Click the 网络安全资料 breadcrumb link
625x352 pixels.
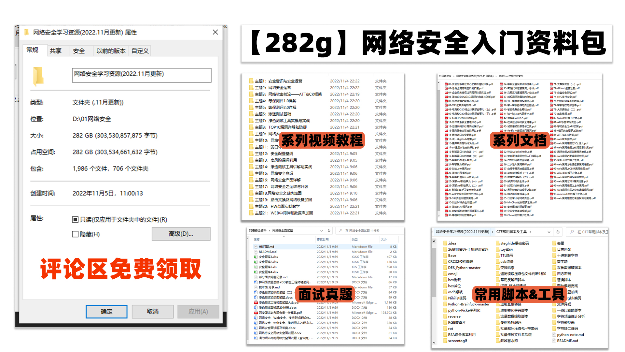click(257, 230)
